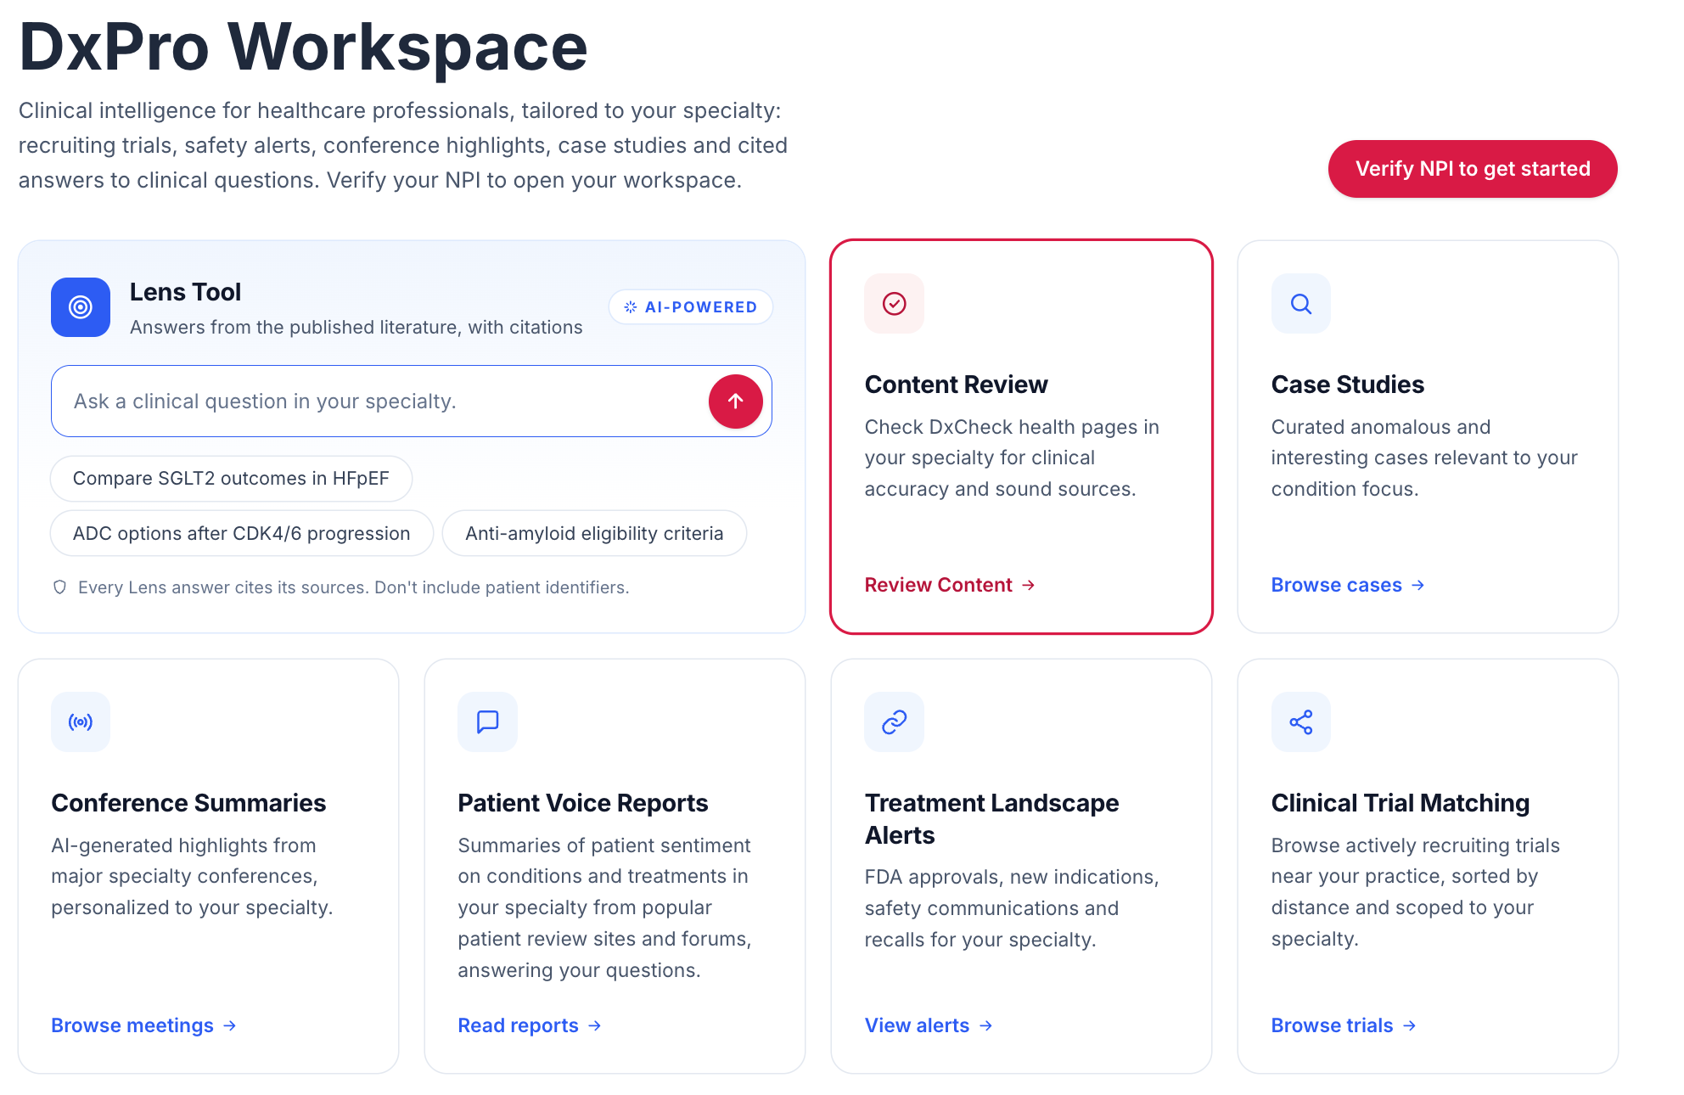Open the Review Content link

point(949,585)
